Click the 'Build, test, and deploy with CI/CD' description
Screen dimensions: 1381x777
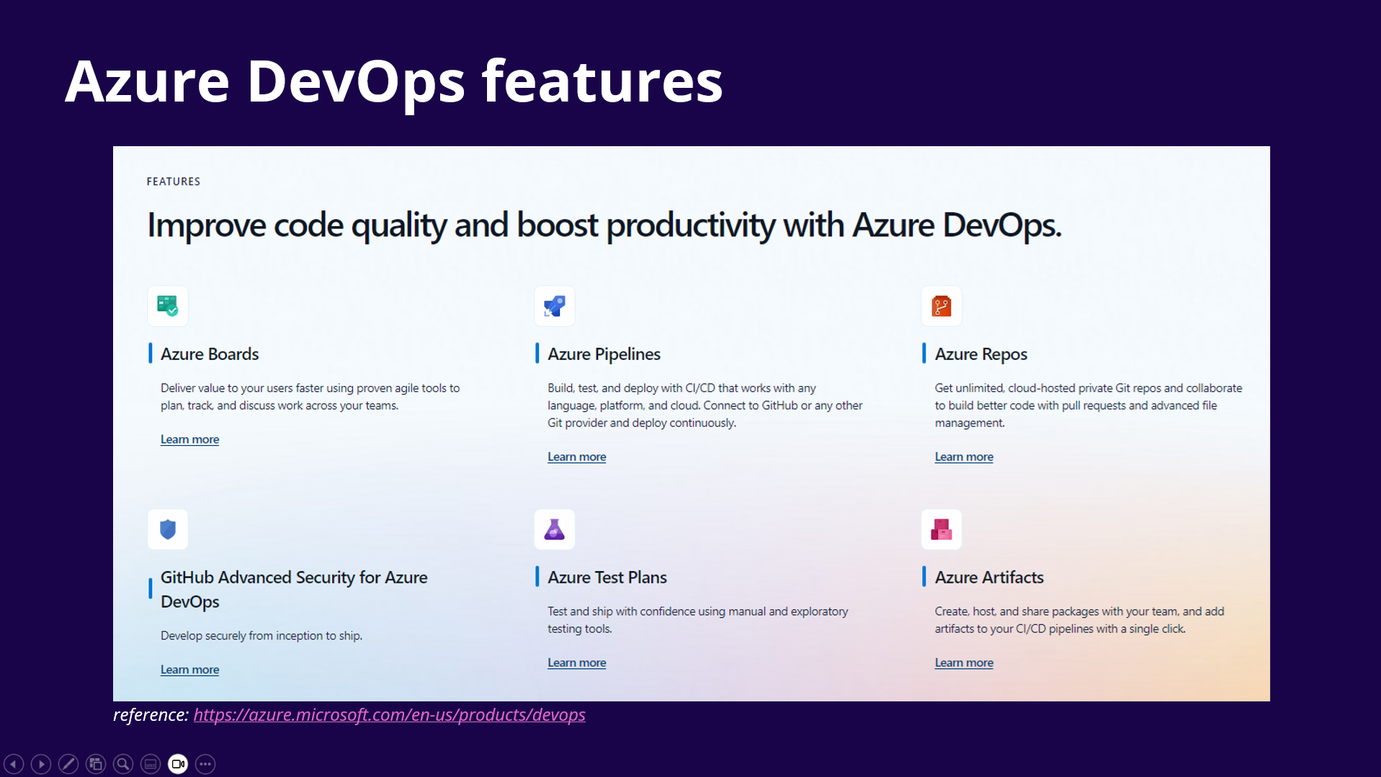pos(705,405)
